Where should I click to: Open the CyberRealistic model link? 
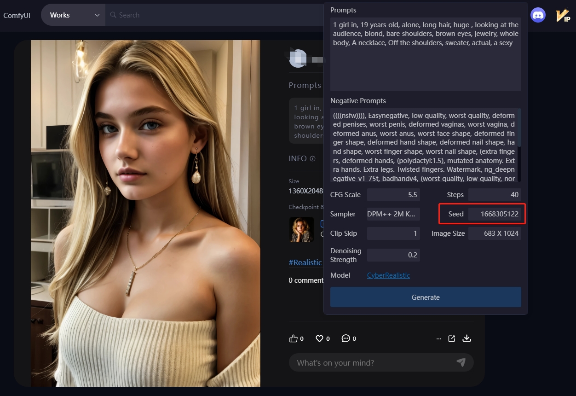[388, 275]
